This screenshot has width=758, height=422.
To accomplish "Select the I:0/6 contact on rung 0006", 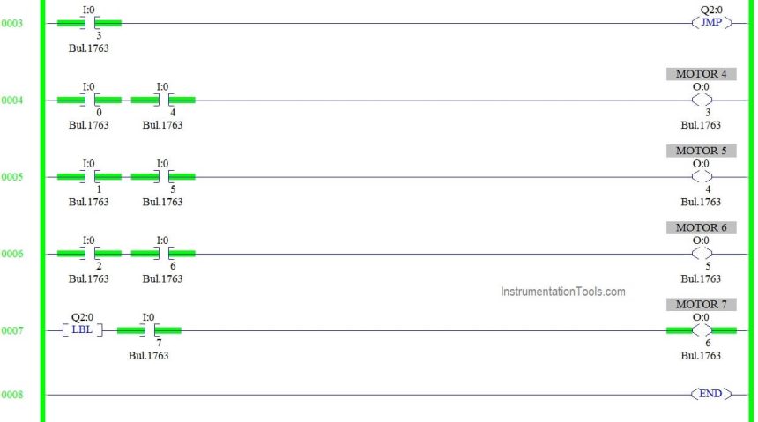I will [163, 254].
